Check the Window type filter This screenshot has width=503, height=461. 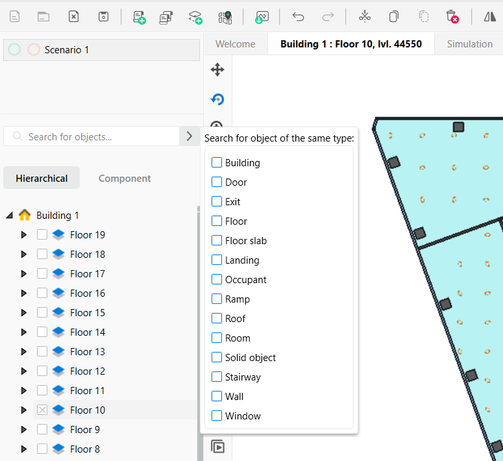click(x=217, y=416)
